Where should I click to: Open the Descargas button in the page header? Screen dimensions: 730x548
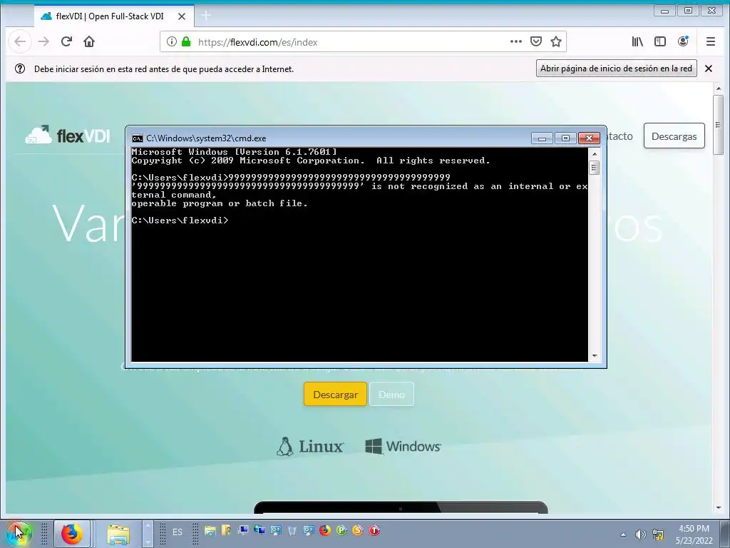pos(674,136)
